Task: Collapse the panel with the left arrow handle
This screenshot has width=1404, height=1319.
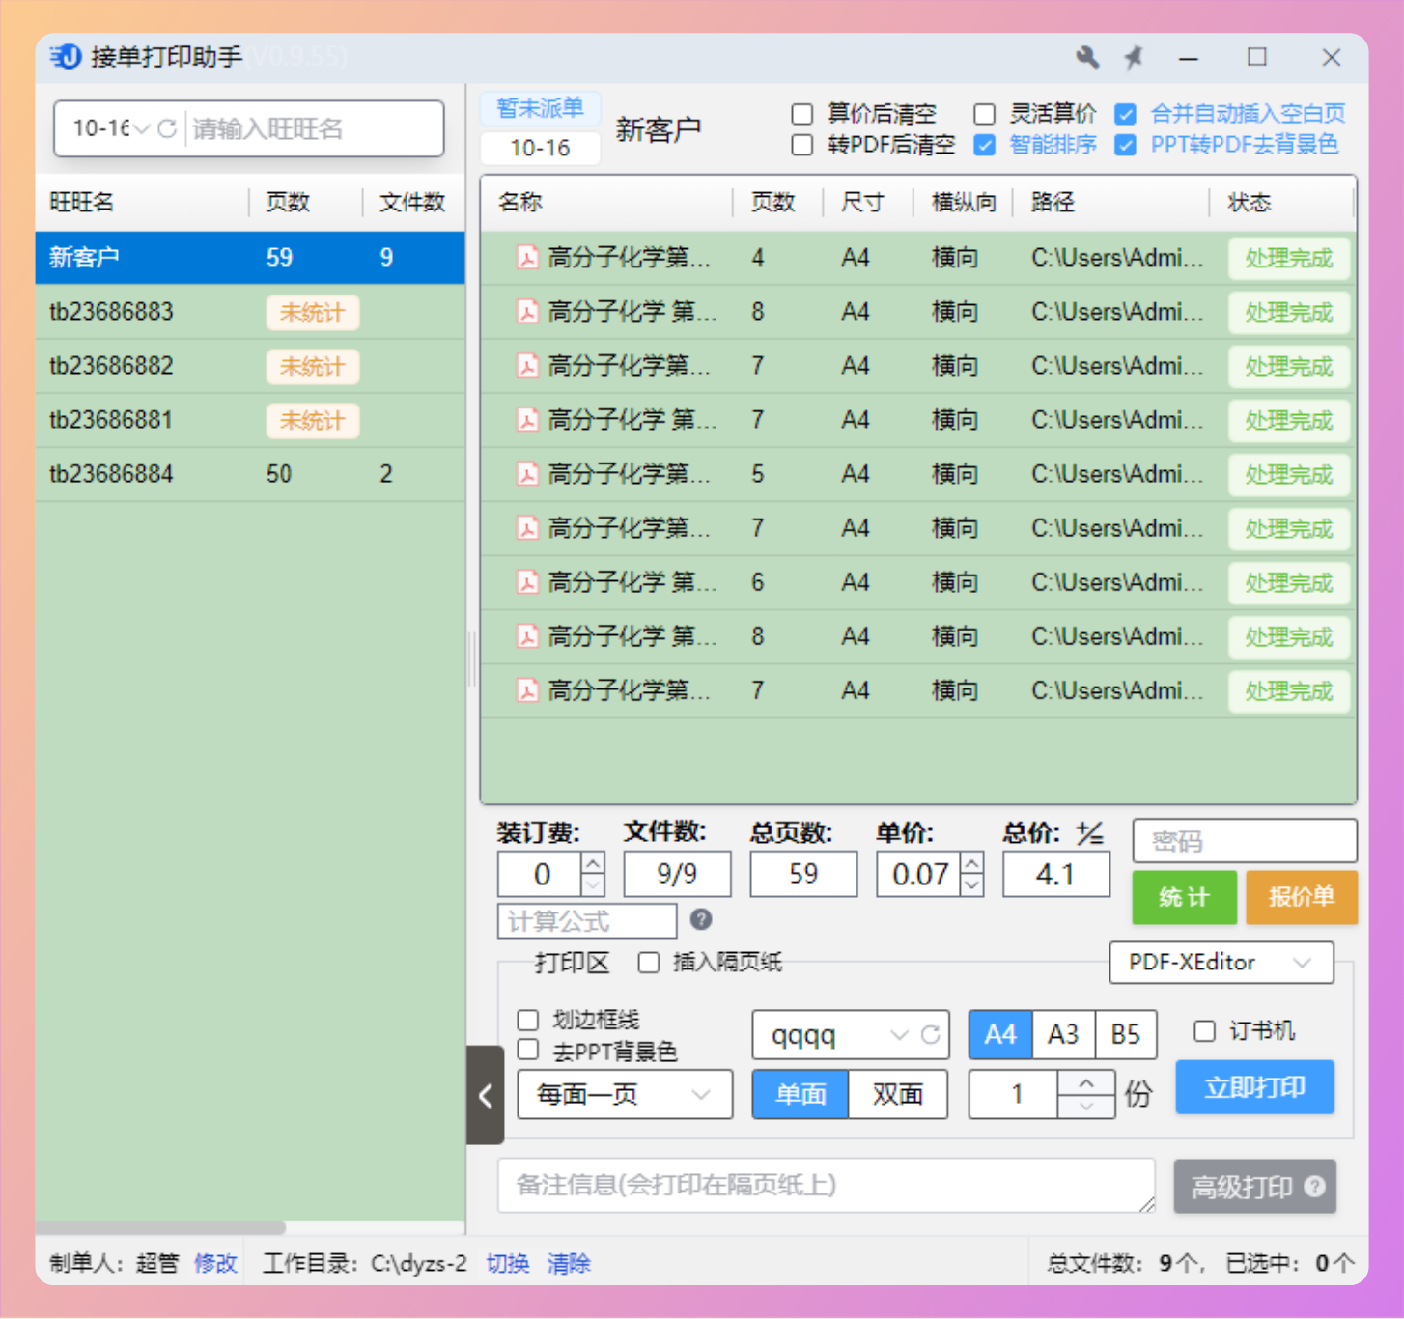Action: (x=486, y=1095)
